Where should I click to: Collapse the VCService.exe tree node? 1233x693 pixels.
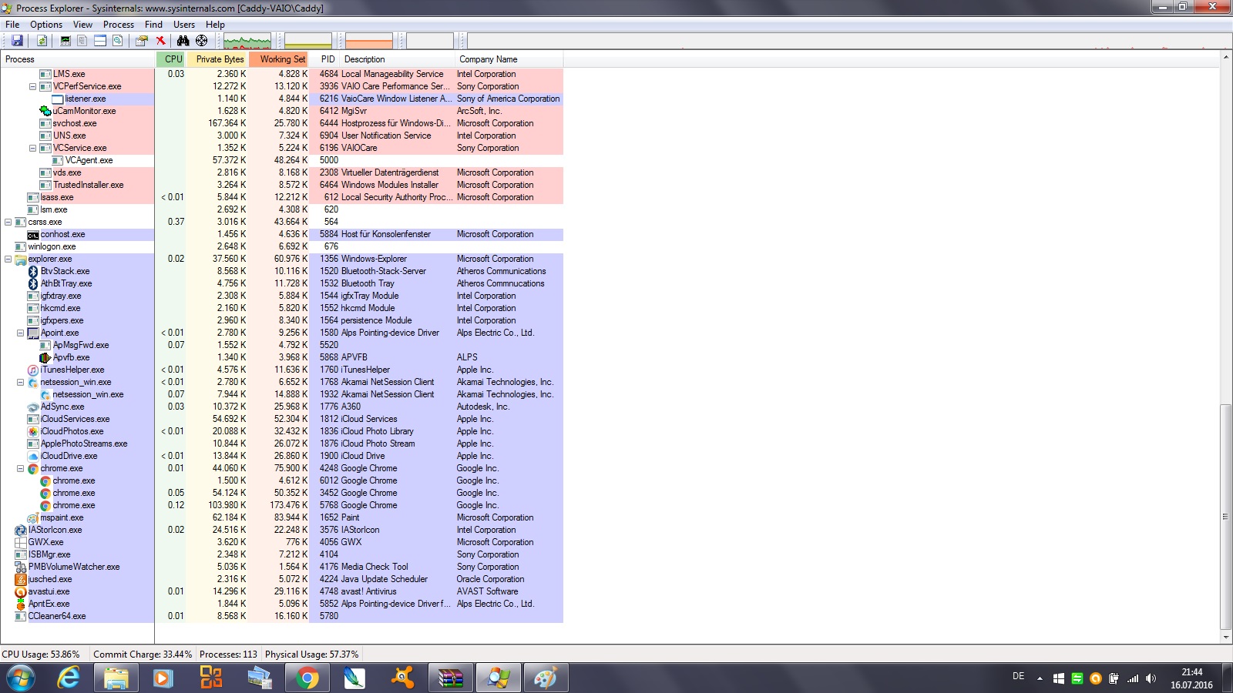pos(32,148)
